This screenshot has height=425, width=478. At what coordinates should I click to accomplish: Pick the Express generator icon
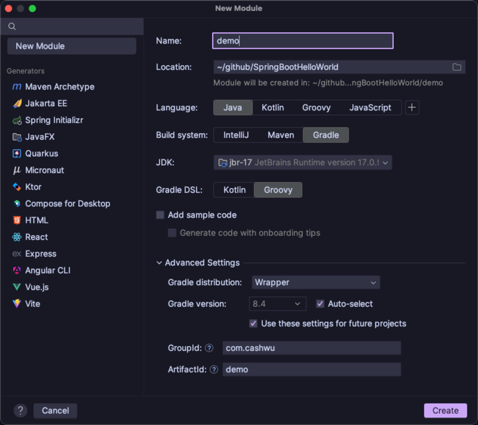pos(17,254)
